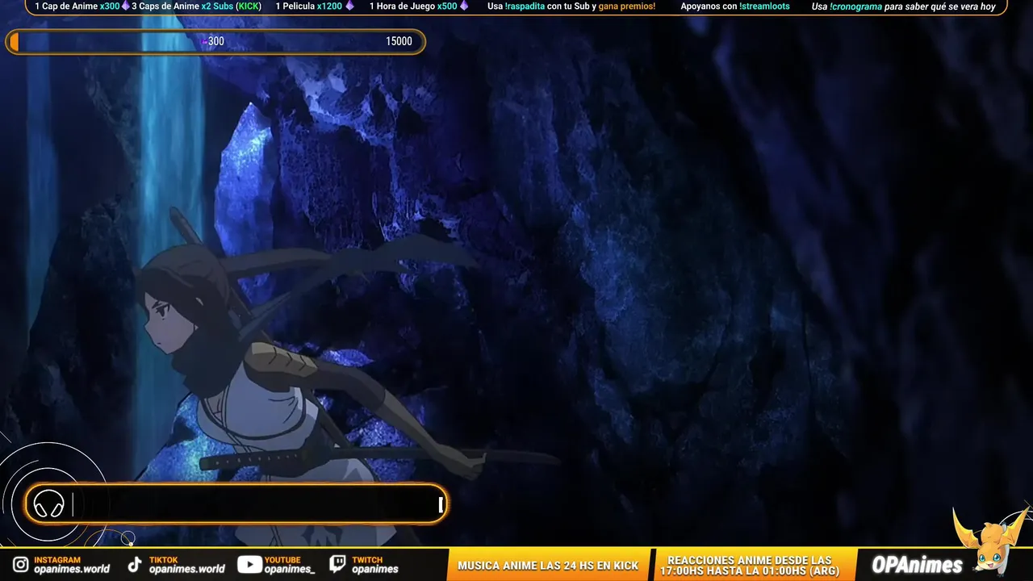Click the Instagram opanimes.world handle
The height and width of the screenshot is (581, 1033).
[x=72, y=569]
